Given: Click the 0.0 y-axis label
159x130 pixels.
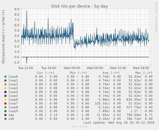Looking at the screenshot, I should click(x=17, y=57).
